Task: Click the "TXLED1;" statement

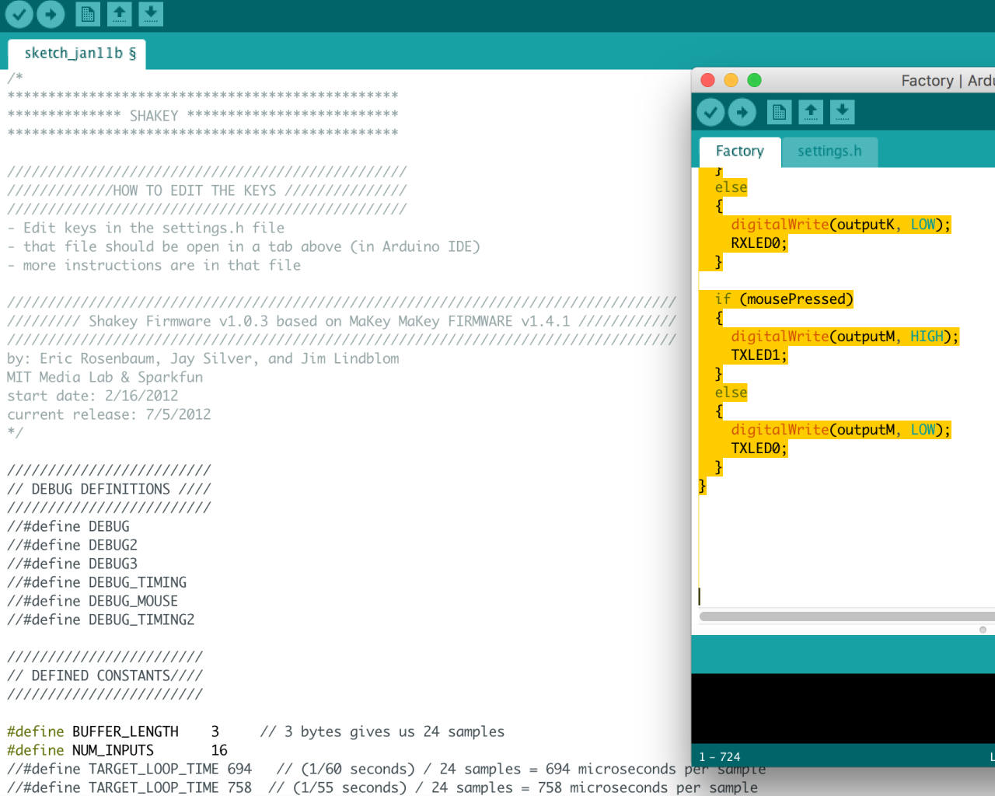Action: click(x=759, y=355)
